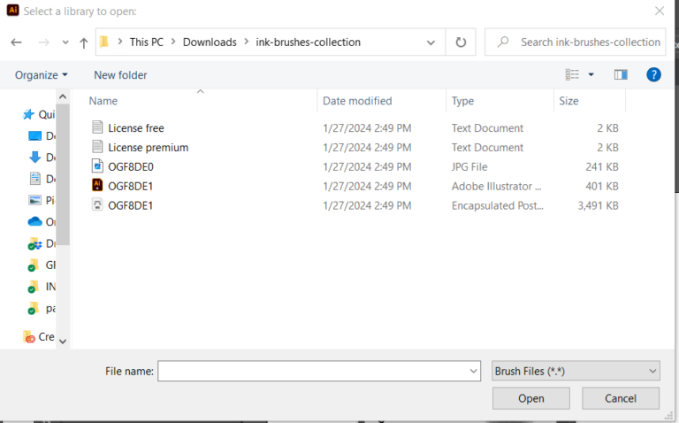Click the blue Help question mark icon
Image resolution: width=679 pixels, height=423 pixels.
pos(653,75)
